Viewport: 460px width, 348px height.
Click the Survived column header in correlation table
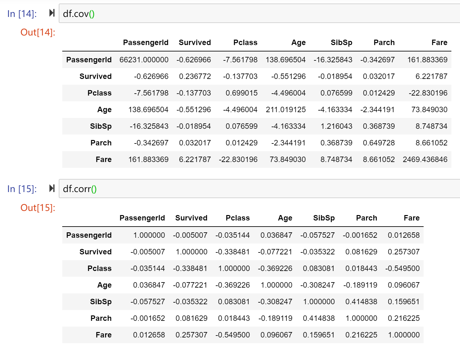pyautogui.click(x=191, y=218)
